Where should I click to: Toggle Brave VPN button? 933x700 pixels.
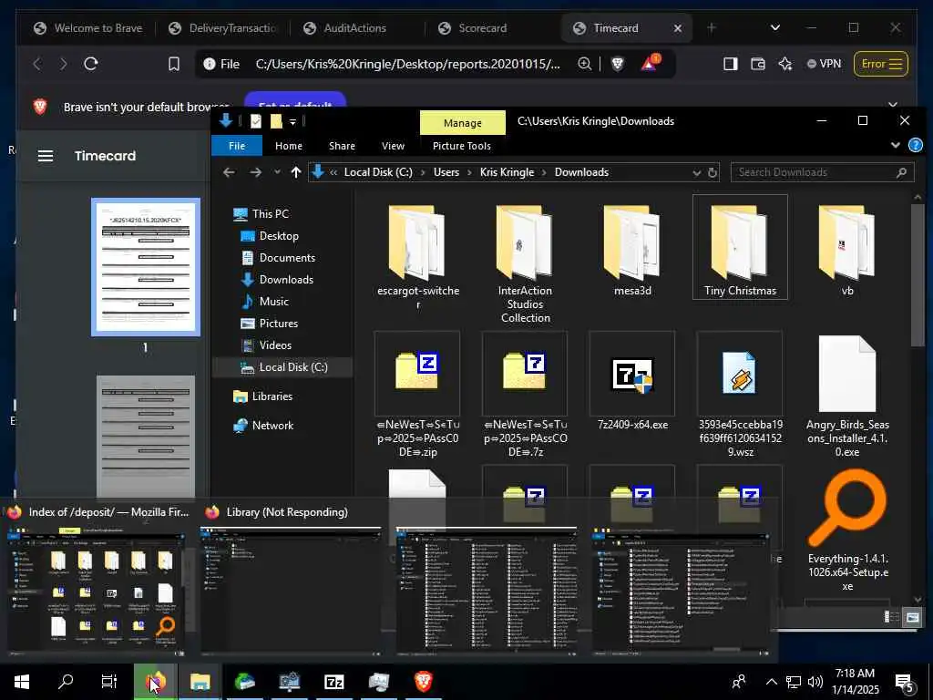coord(824,64)
